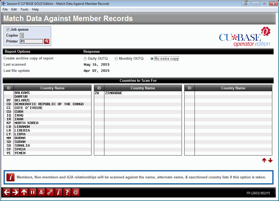This screenshot has width=279, height=201.
Task: Click the title bar help/extra window button
Action: point(246,3)
